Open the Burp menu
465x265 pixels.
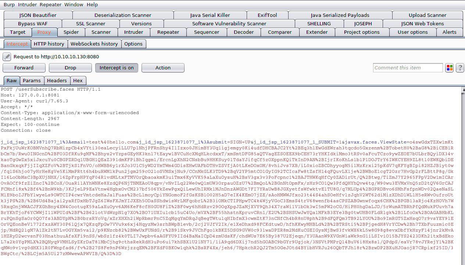click(9, 4)
